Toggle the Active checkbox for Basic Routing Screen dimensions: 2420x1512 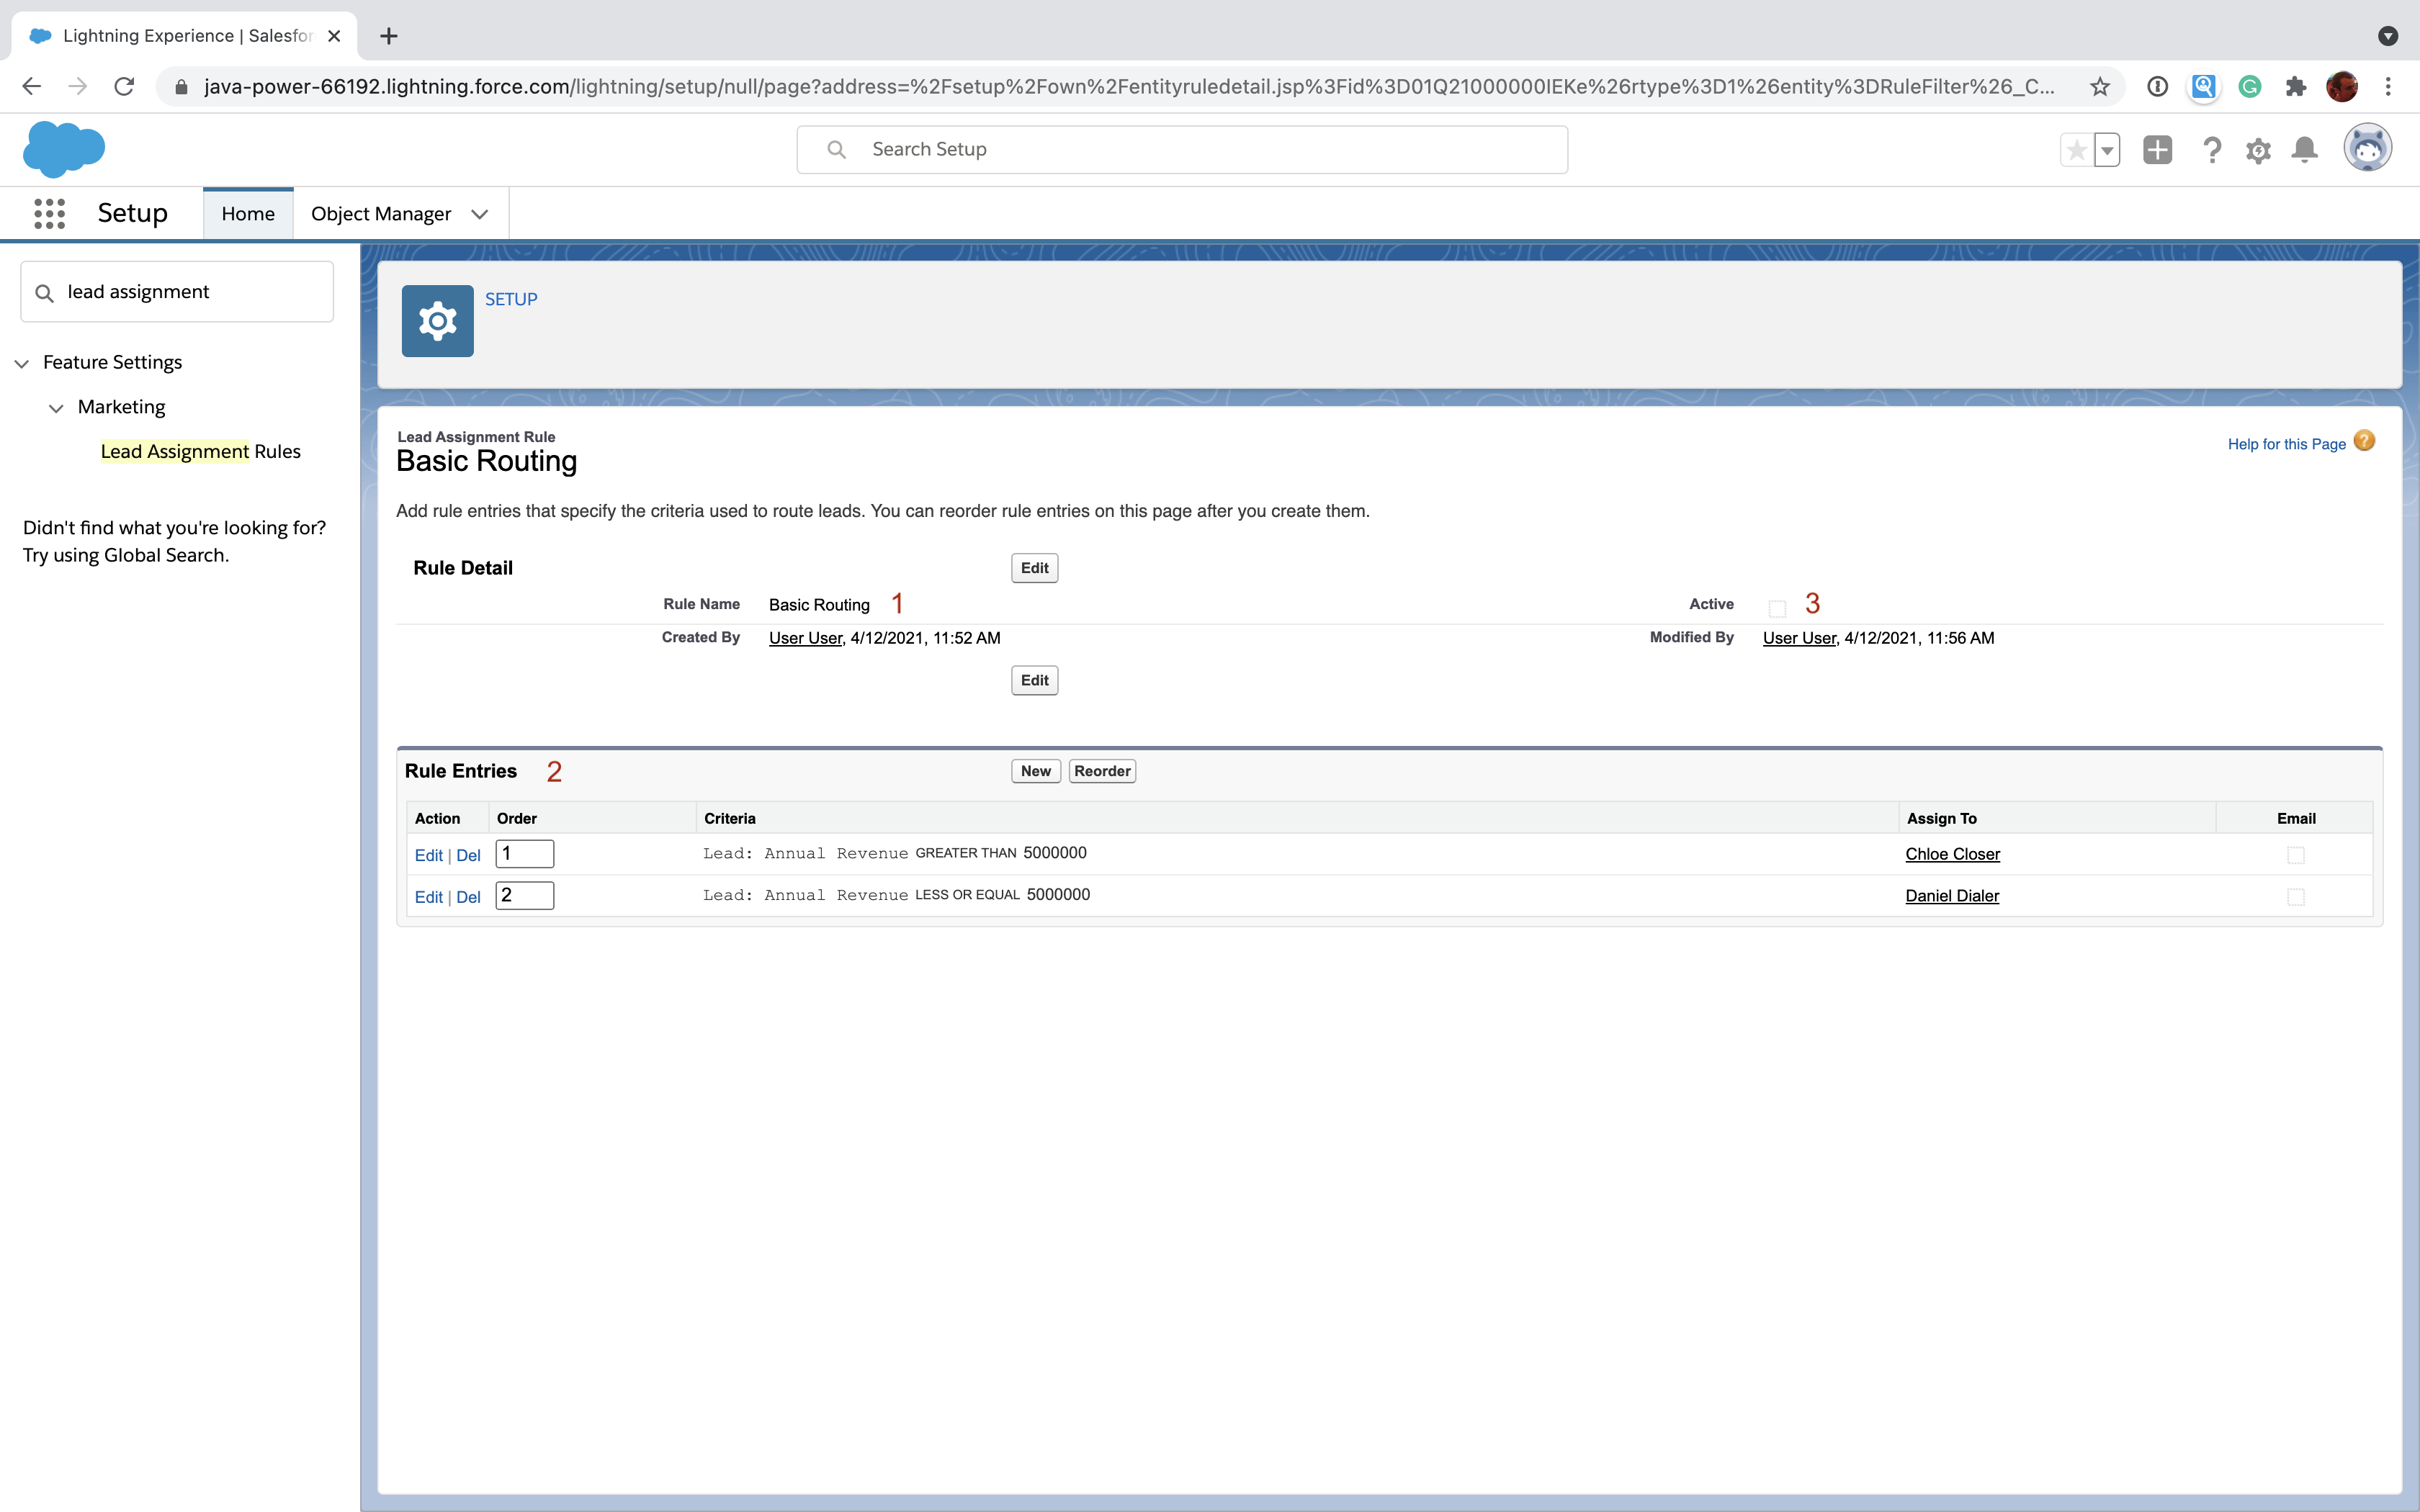[1775, 606]
